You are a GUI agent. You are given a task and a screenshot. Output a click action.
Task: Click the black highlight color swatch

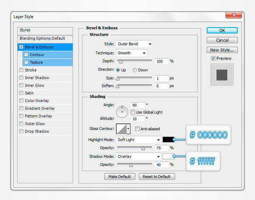click(x=168, y=140)
